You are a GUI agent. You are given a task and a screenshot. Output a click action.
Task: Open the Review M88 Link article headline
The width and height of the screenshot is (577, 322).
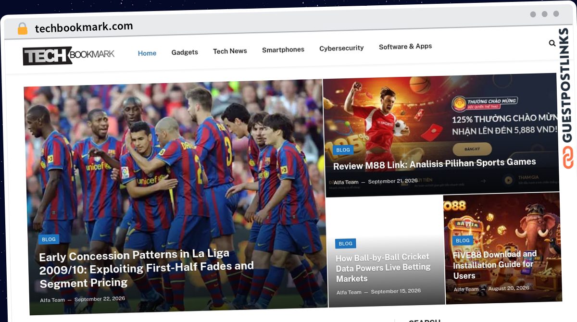pyautogui.click(x=434, y=164)
